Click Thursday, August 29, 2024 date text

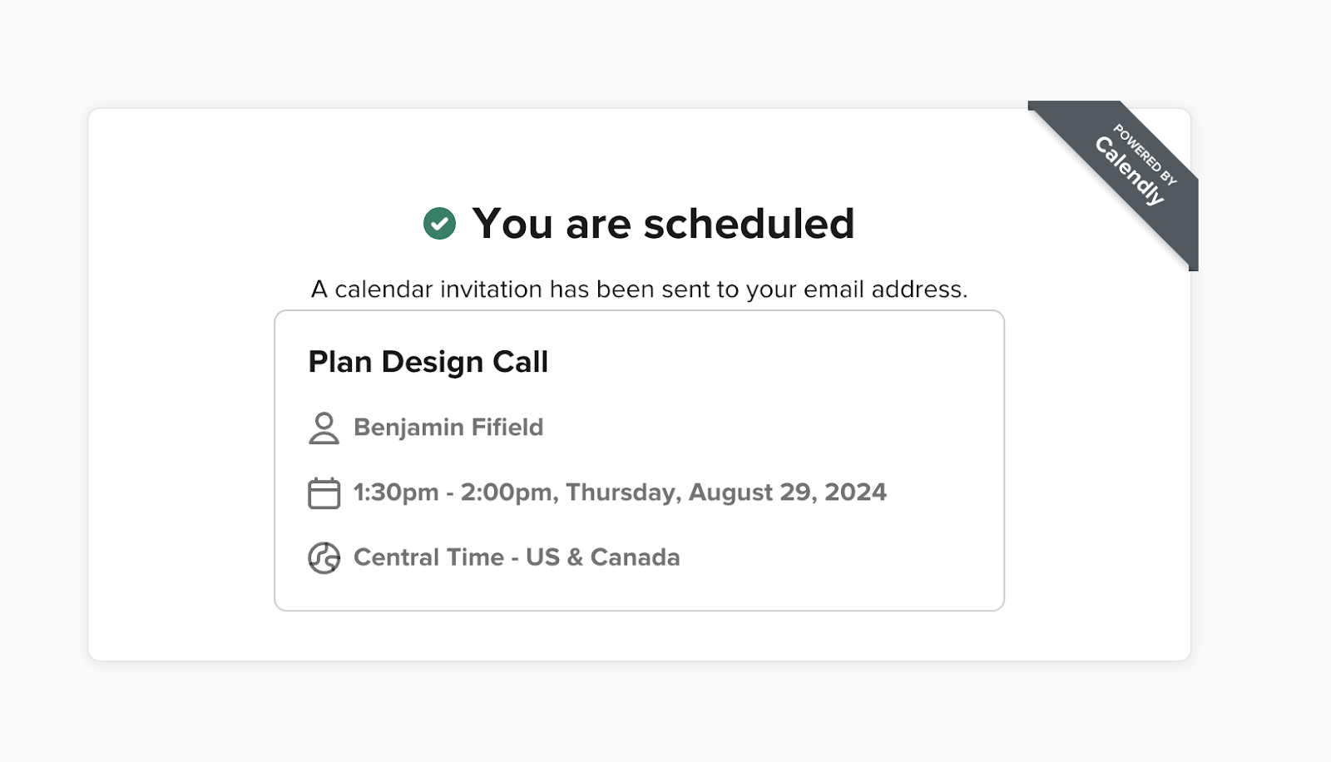(x=724, y=492)
